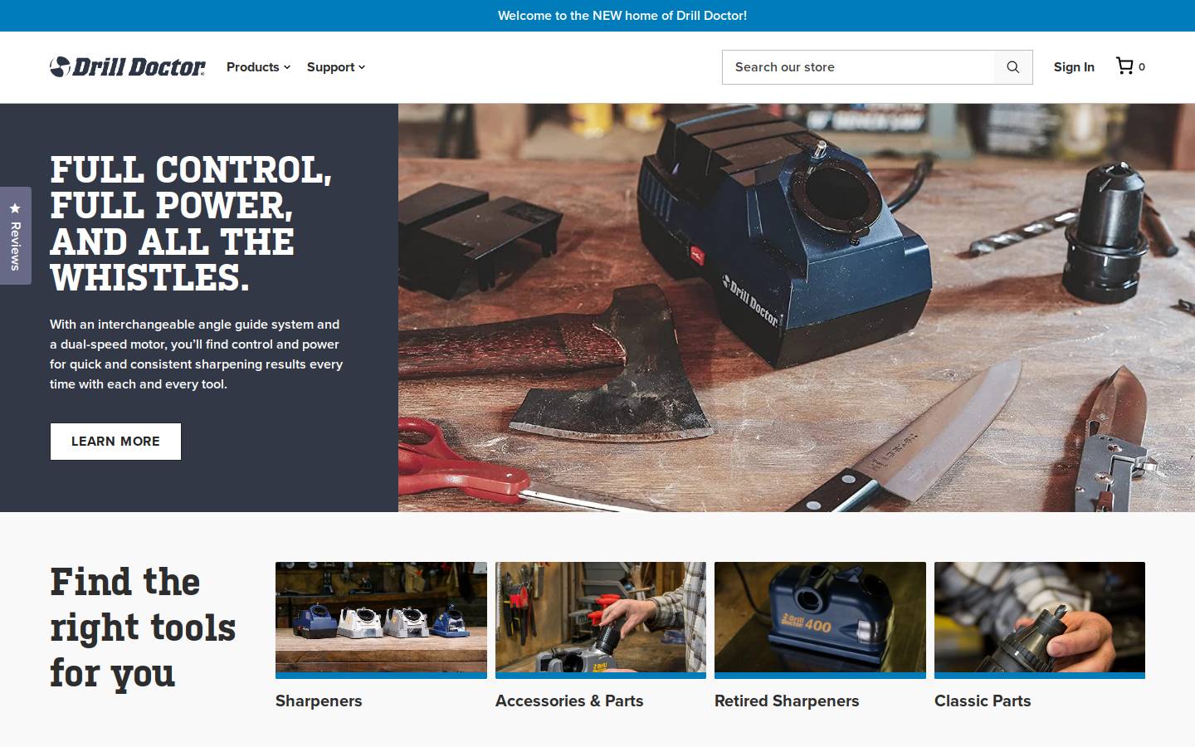Click the interchangeable angle guide description paragraph
Image resolution: width=1195 pixels, height=747 pixels.
(197, 354)
